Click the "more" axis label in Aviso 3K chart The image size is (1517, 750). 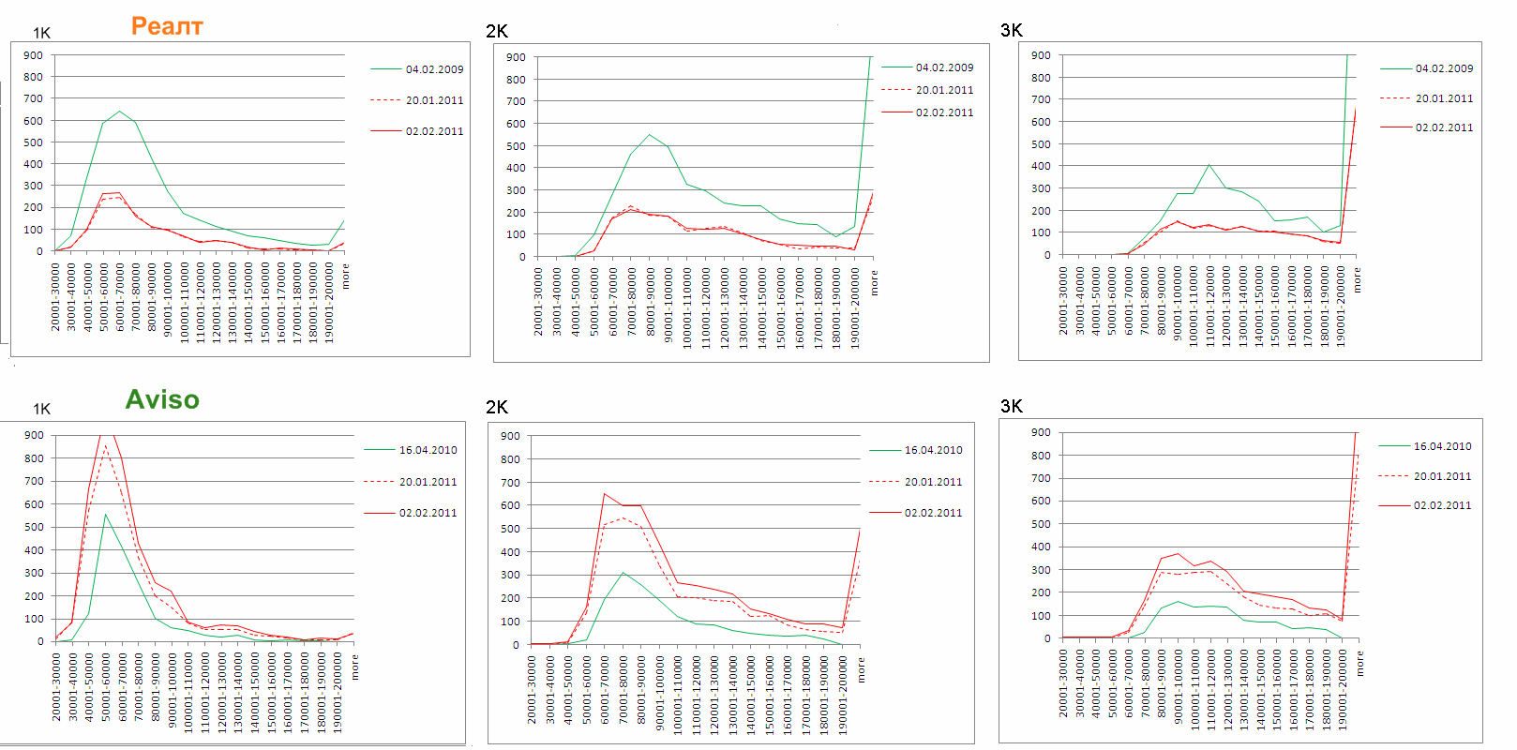coord(1360,664)
